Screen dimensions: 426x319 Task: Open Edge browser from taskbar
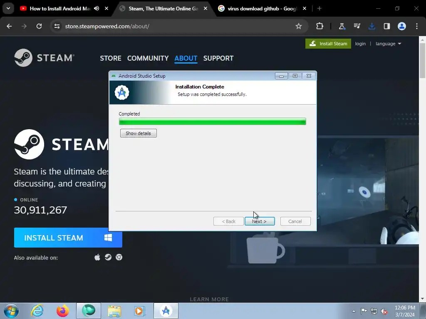click(x=89, y=311)
